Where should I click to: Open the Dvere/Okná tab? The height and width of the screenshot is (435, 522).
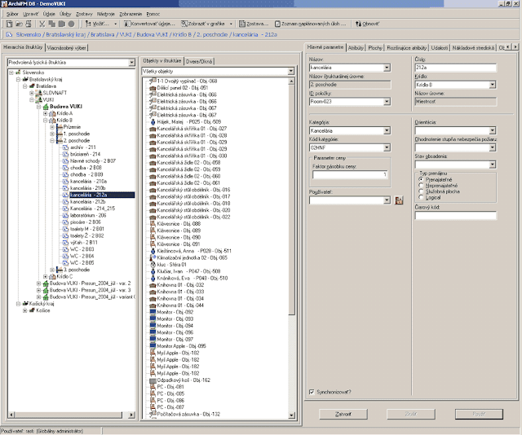[x=200, y=60]
